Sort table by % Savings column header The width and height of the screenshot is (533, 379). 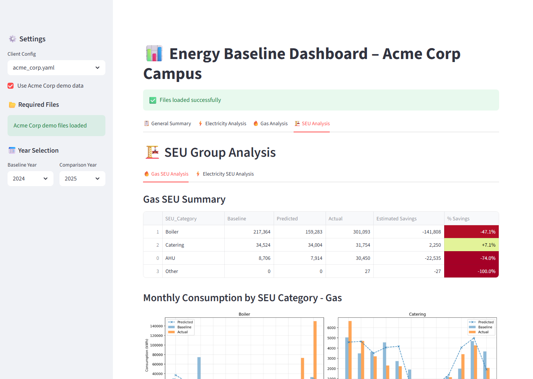472,218
